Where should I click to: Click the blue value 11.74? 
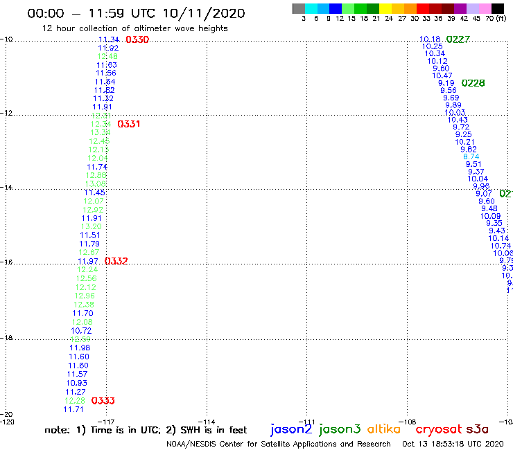click(97, 167)
